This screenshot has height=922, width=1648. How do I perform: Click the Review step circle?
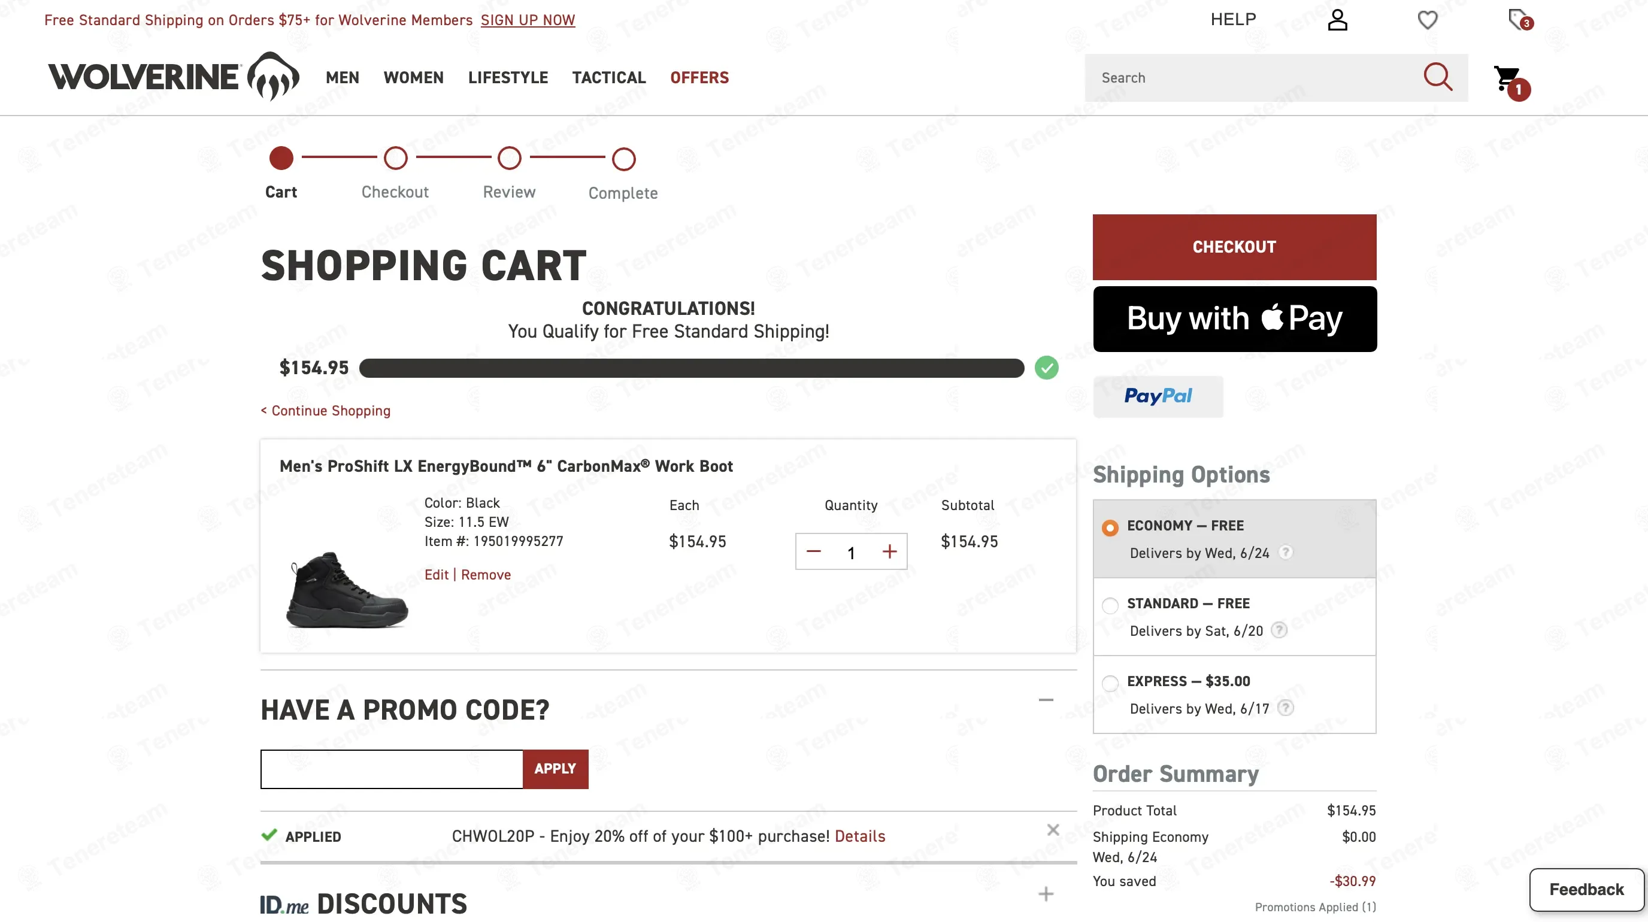(509, 158)
